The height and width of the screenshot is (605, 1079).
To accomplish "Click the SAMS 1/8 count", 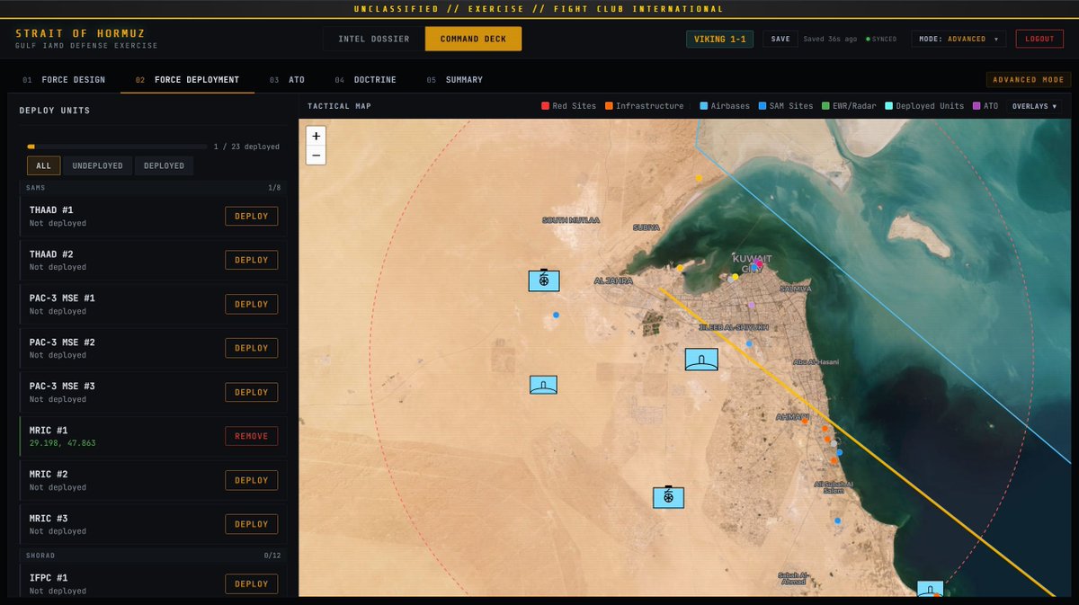I will pos(274,188).
